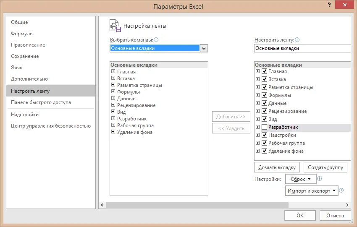This screenshot has height=227, width=357.
Task: Click the Отмена button
Action: pyautogui.click(x=335, y=215)
